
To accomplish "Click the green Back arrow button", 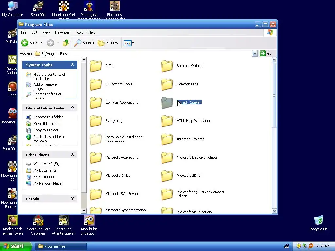I will [x=25, y=43].
